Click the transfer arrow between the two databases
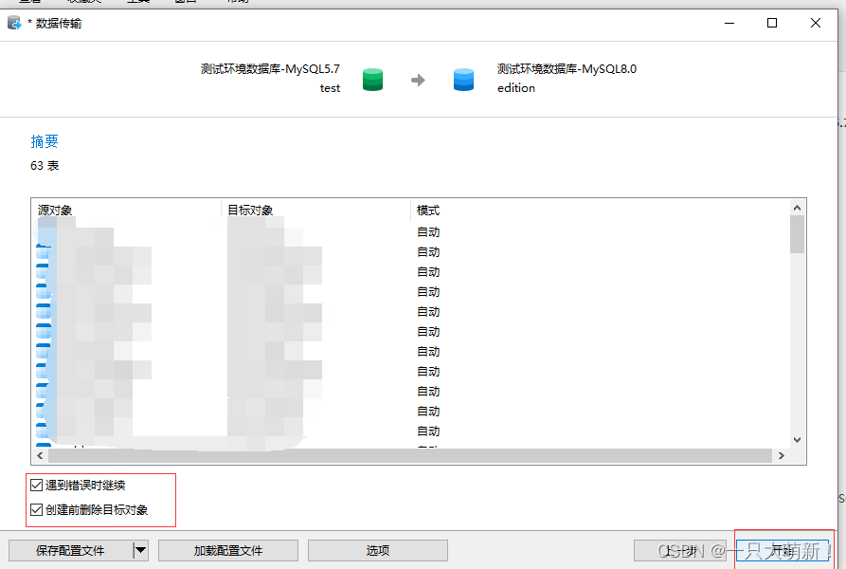This screenshot has height=569, width=846. coord(418,80)
